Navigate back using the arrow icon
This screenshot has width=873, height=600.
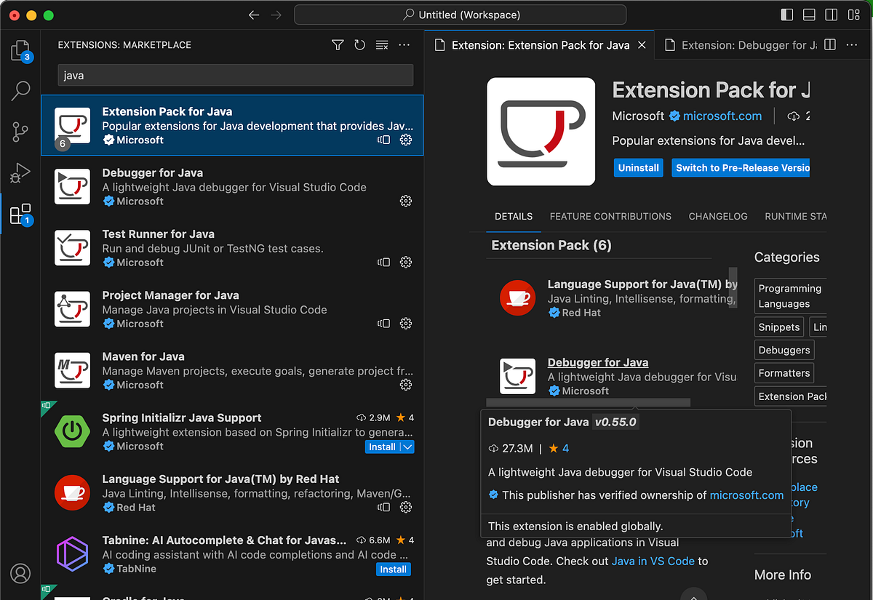pyautogui.click(x=253, y=14)
